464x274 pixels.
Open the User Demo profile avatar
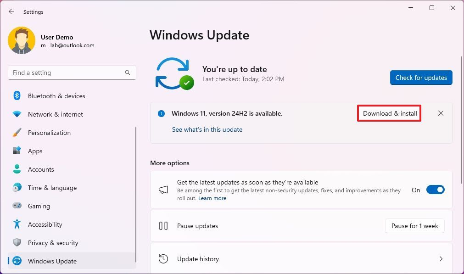pyautogui.click(x=22, y=40)
